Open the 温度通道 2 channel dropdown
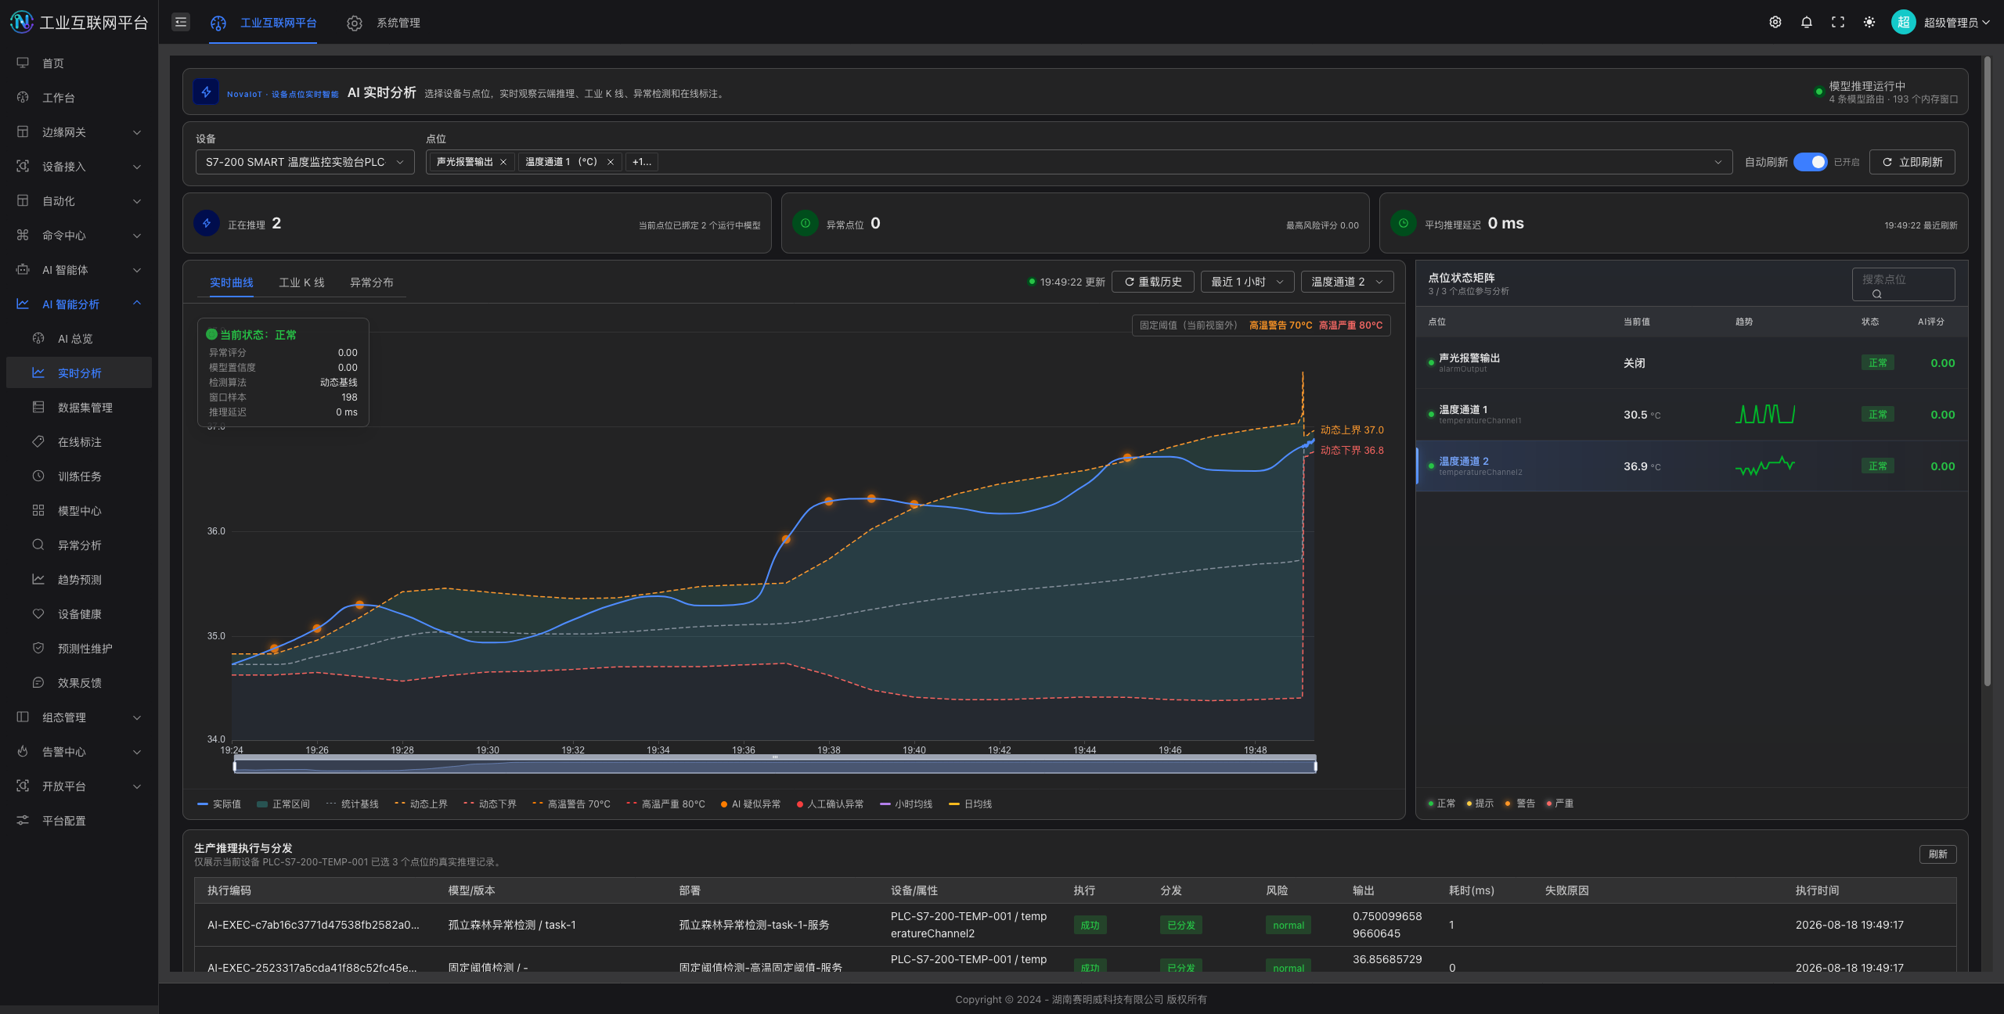This screenshot has width=2004, height=1014. click(1347, 282)
